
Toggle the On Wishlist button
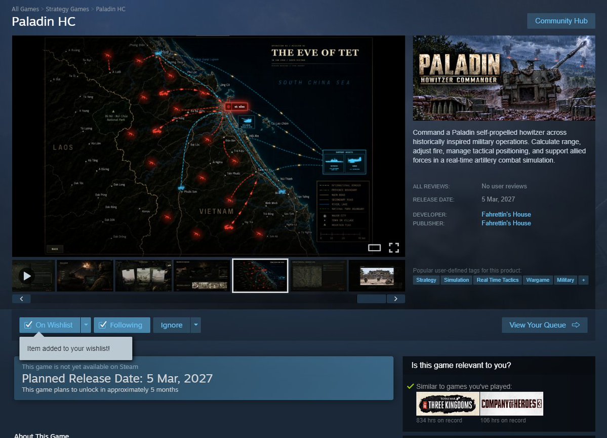point(50,325)
